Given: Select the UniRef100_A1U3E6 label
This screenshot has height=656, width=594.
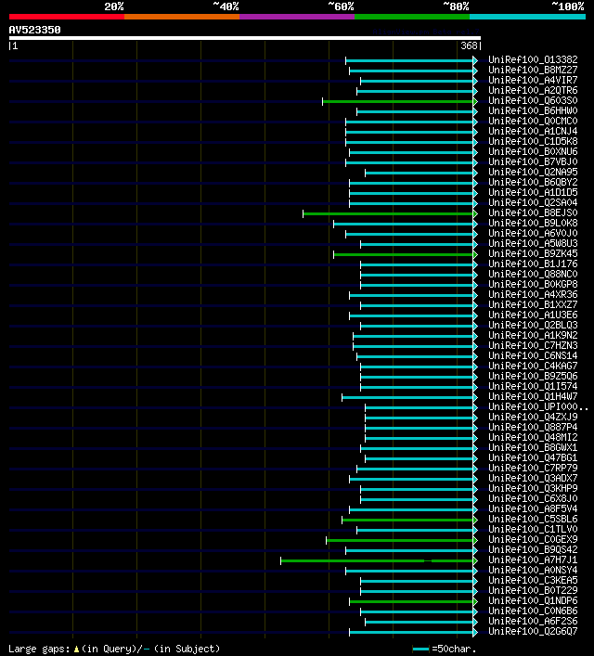Looking at the screenshot, I should (x=533, y=315).
